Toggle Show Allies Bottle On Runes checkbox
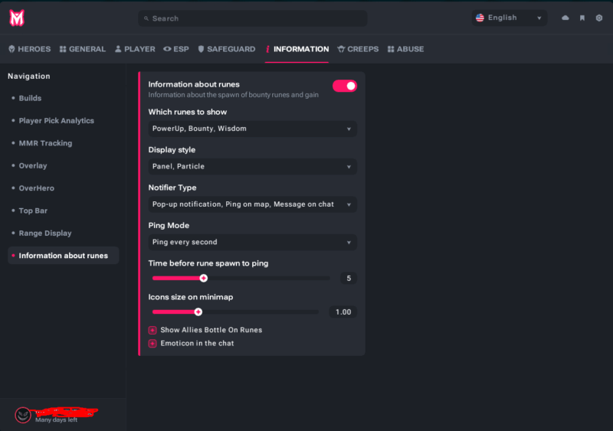 click(x=152, y=330)
